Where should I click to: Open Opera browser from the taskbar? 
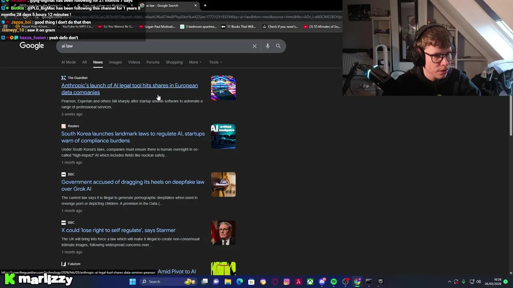point(275,282)
